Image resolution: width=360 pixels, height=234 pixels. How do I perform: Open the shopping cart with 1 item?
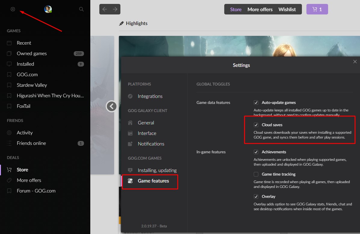(317, 9)
